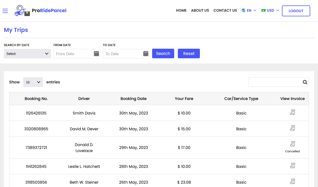Click the $ 17.00 fare cell
This screenshot has width=318, height=187.
click(184, 148)
